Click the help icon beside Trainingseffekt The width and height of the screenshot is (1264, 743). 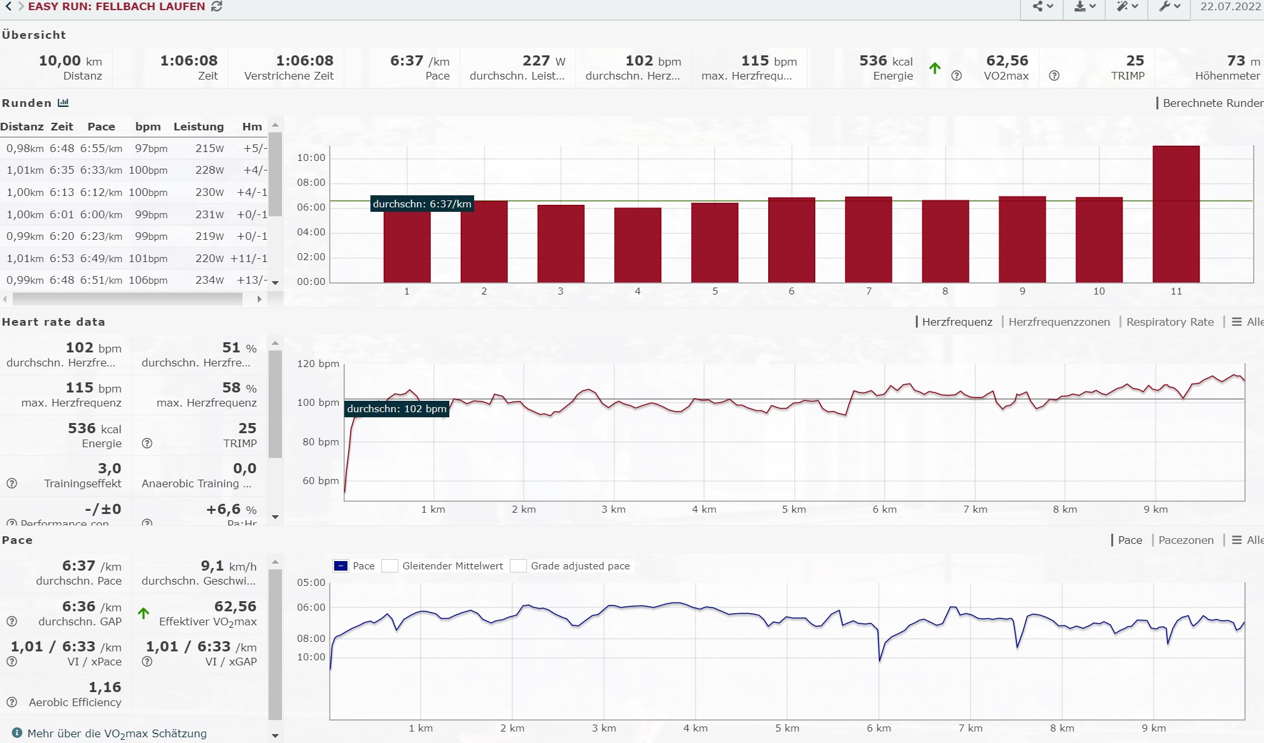[11, 483]
